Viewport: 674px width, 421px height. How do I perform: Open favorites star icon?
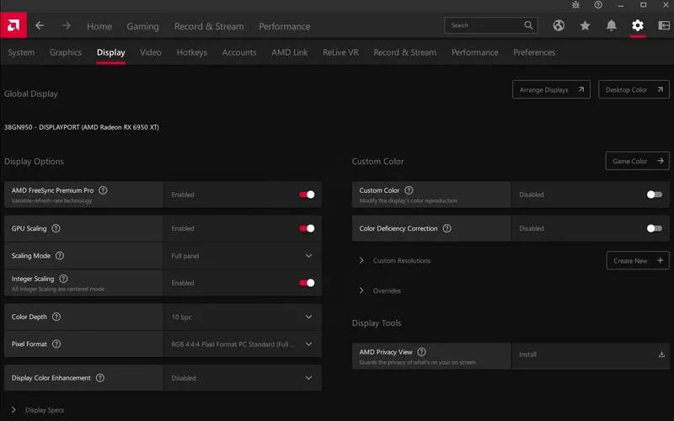pyautogui.click(x=585, y=26)
